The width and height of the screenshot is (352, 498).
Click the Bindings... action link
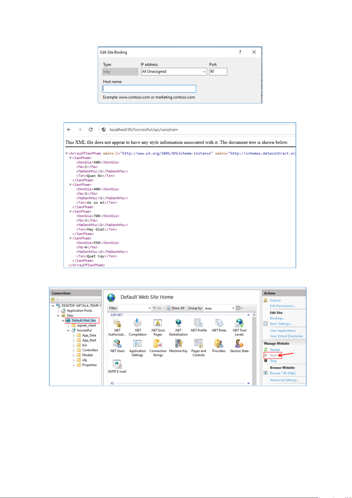point(277,318)
